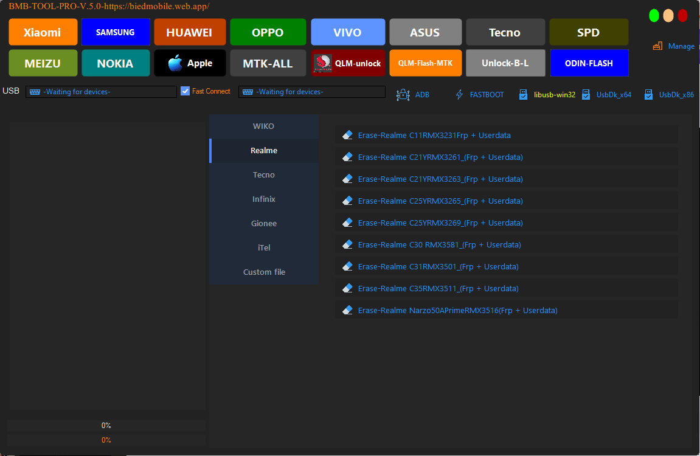Image resolution: width=700 pixels, height=456 pixels.
Task: Open the left Waiting-for-devices port dropdown
Action: pyautogui.click(x=100, y=91)
